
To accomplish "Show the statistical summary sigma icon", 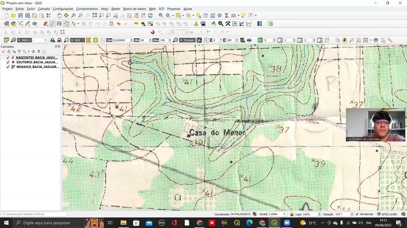I will point(226,15).
